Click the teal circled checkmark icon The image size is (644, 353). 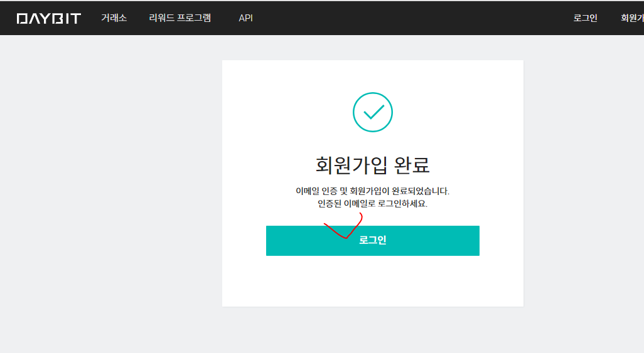[x=372, y=112]
